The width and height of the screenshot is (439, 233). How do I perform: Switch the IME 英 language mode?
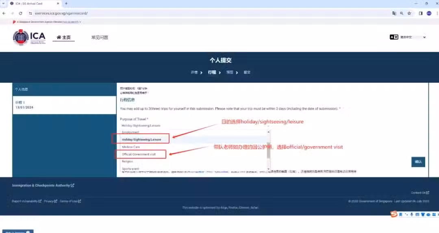point(401,214)
